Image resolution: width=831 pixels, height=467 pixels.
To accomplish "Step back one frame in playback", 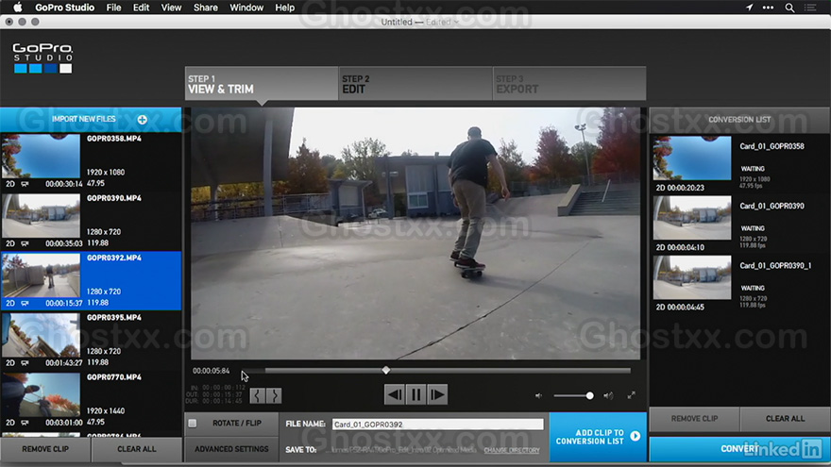I will click(395, 394).
